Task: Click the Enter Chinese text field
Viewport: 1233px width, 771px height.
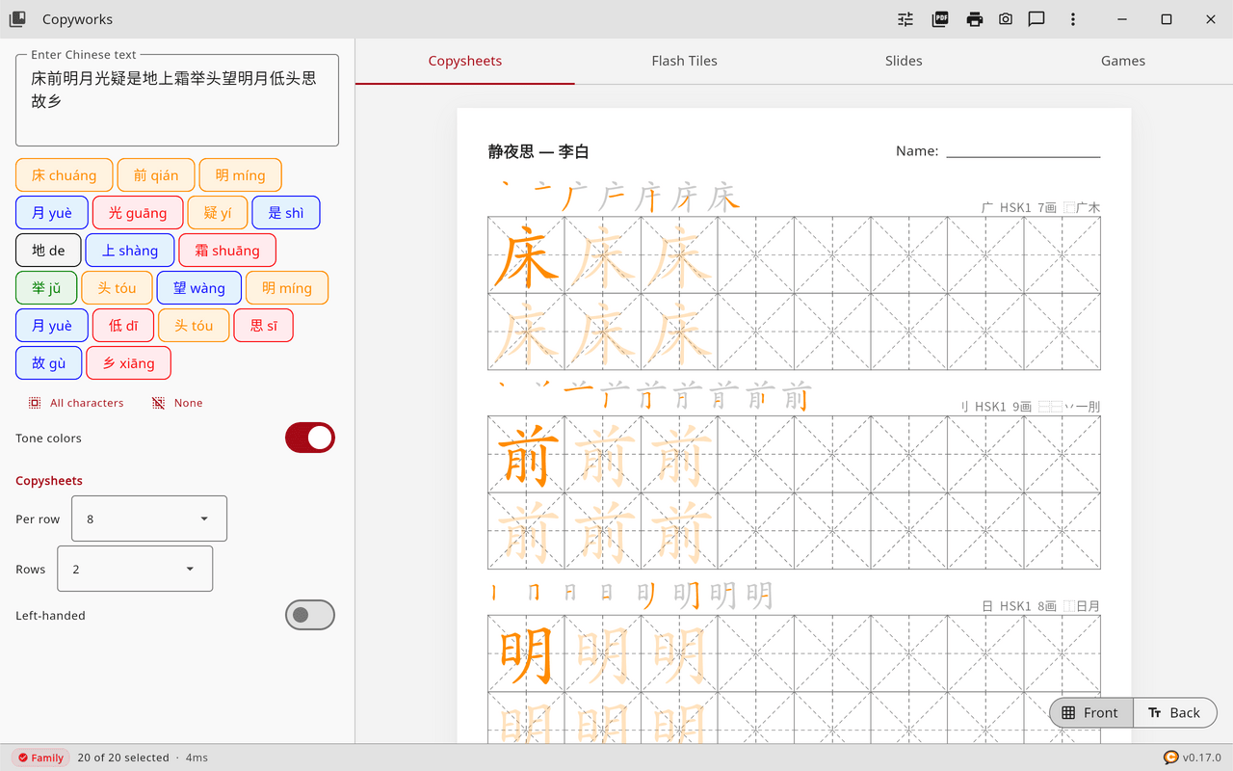Action: click(x=177, y=100)
